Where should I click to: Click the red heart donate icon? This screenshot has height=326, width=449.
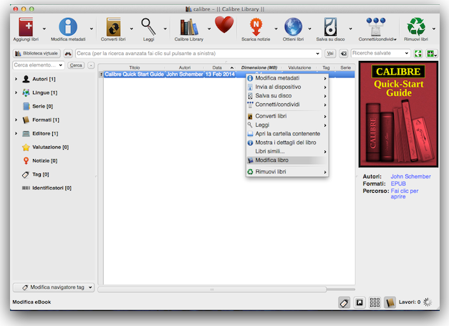point(224,25)
